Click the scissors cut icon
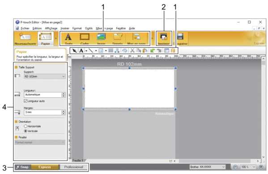Screen dimensions: 268x174 coord(132,50)
